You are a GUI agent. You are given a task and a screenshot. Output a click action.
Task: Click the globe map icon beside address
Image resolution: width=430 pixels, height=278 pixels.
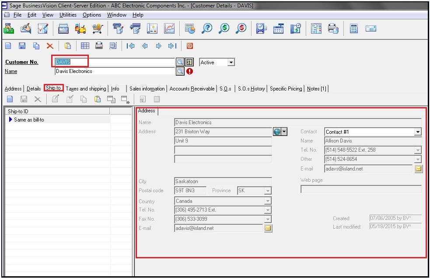pyautogui.click(x=277, y=132)
